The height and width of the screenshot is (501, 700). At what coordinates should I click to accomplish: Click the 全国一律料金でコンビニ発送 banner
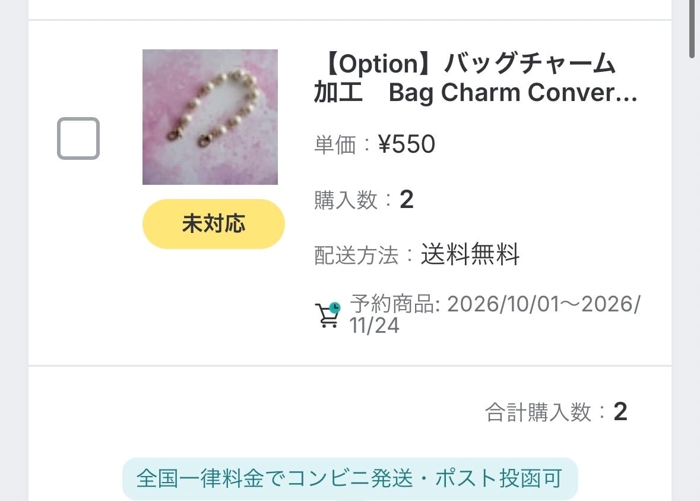coord(350,478)
